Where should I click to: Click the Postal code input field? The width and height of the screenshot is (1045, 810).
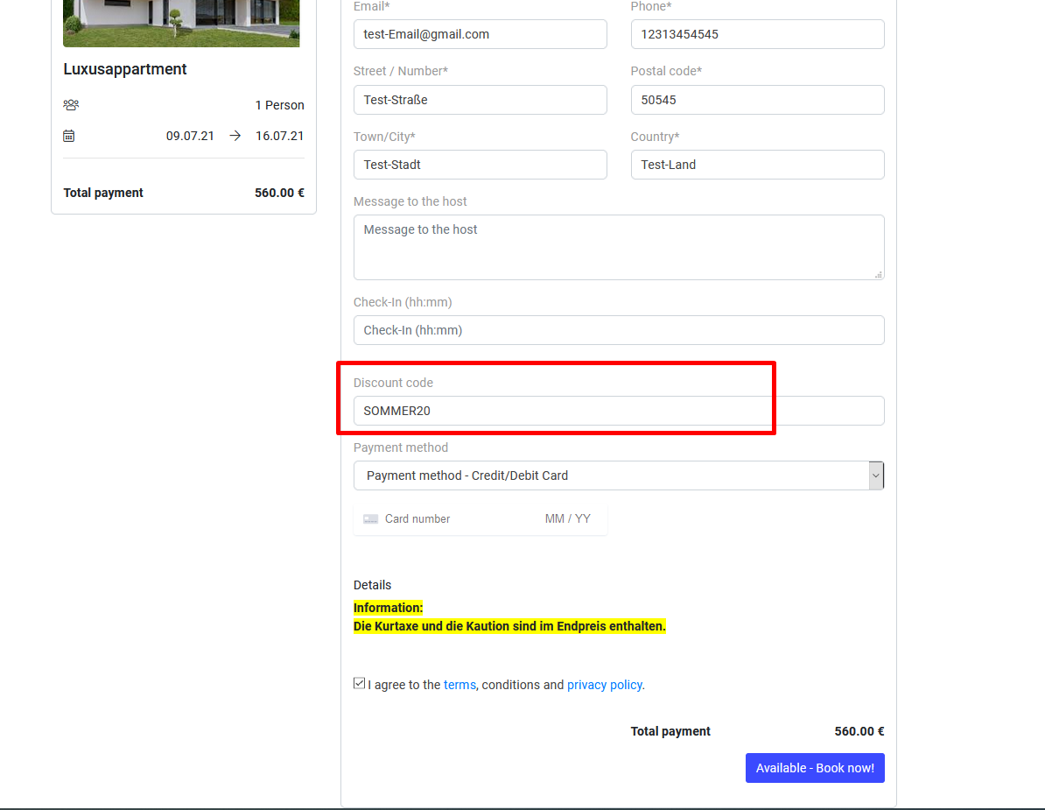click(x=757, y=100)
